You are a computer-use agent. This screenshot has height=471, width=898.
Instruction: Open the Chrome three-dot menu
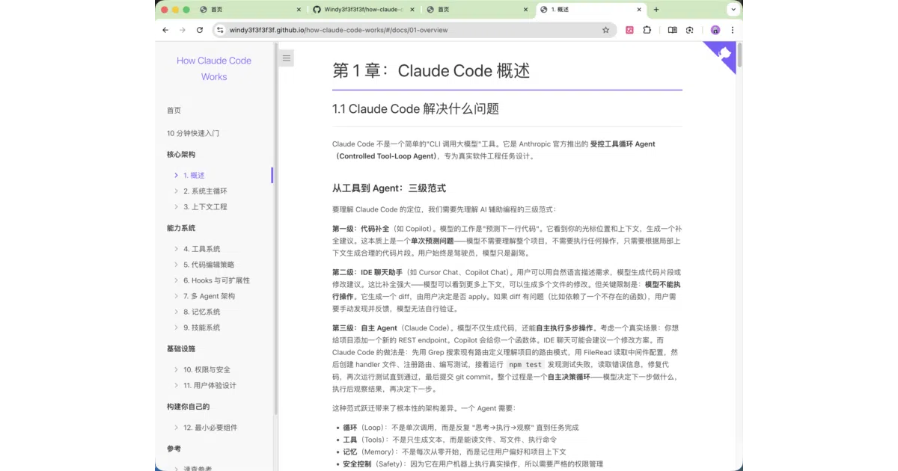[x=733, y=30]
